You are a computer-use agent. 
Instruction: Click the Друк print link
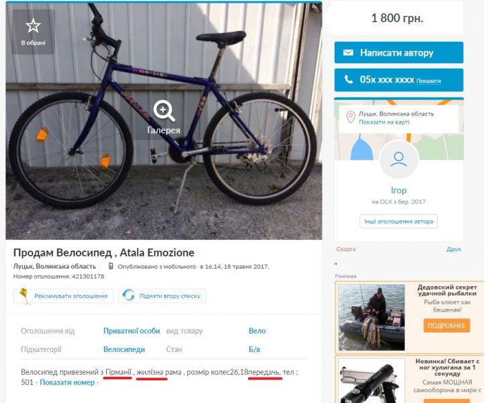(454, 249)
